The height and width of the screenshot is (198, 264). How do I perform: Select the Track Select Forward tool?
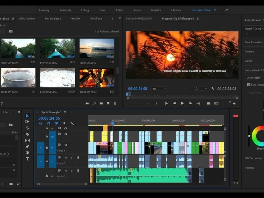pyautogui.click(x=27, y=122)
